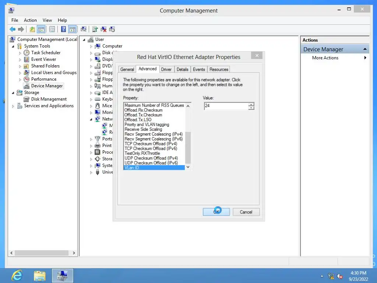Click the Up One Level folder icon
Screen dimensions: 377x283
pyautogui.click(x=32, y=29)
